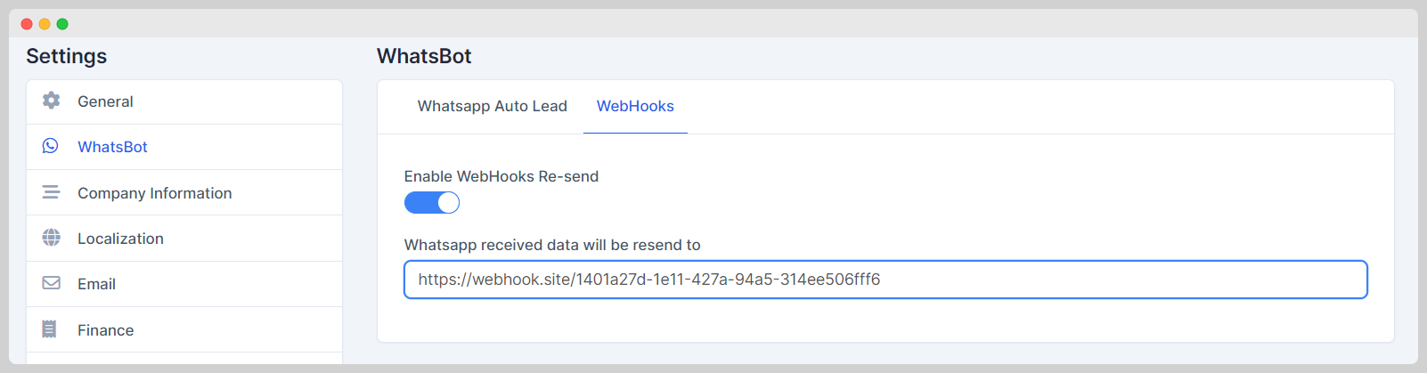Select the WebHooks tab
This screenshot has width=1427, height=373.
click(635, 106)
